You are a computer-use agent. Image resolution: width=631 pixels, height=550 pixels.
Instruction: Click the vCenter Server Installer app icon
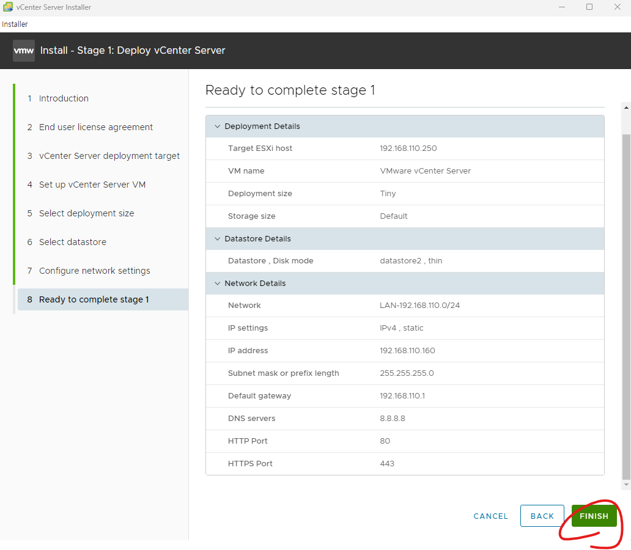click(x=8, y=7)
